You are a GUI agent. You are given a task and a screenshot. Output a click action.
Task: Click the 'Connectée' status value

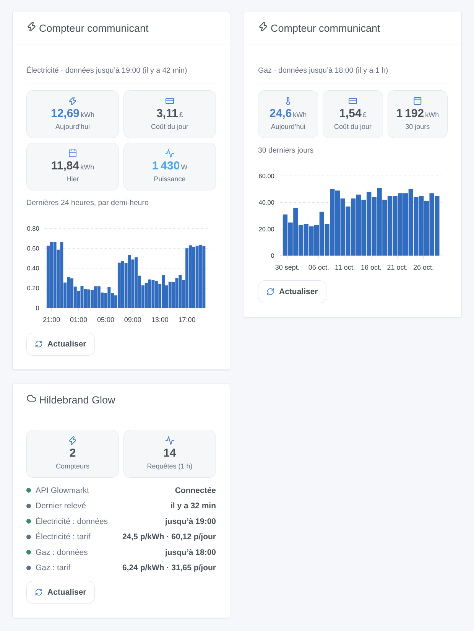click(195, 490)
